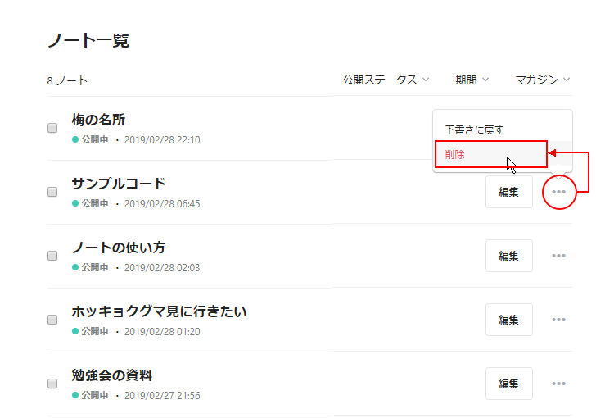Click 編集 button for ノートの使い方
This screenshot has width=596, height=418.
pos(509,256)
